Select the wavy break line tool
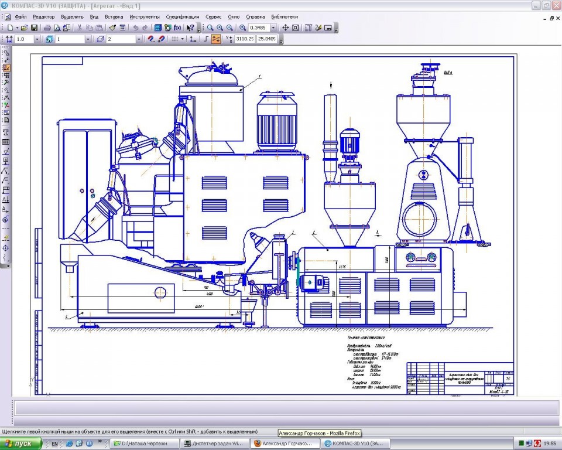Screen dimensions: 562x450 6,258
